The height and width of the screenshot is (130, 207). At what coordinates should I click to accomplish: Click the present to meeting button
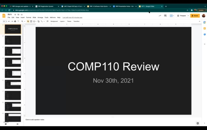click(x=172, y=16)
